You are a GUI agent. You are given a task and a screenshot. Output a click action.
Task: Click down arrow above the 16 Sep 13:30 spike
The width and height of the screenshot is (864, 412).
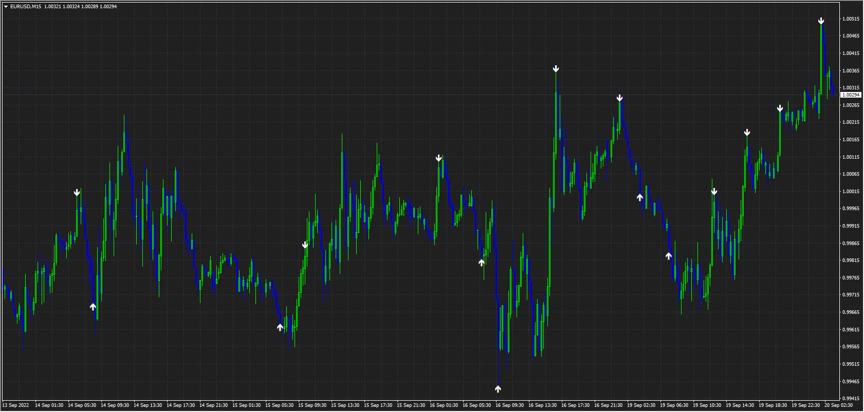[556, 69]
